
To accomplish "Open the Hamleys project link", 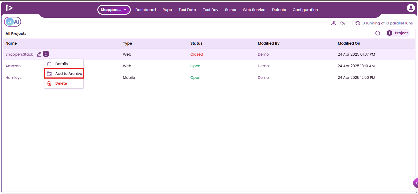I will [x=13, y=78].
